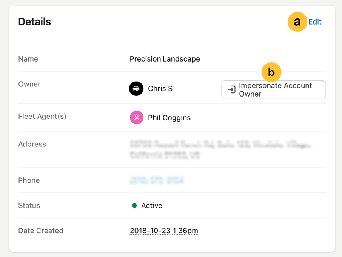Select the owner name Chris S

pos(160,89)
